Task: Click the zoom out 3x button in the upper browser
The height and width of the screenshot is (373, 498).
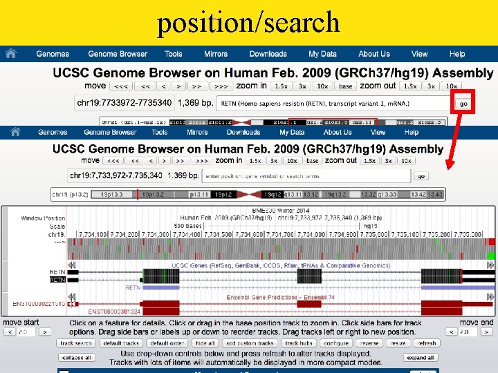Action: point(431,86)
